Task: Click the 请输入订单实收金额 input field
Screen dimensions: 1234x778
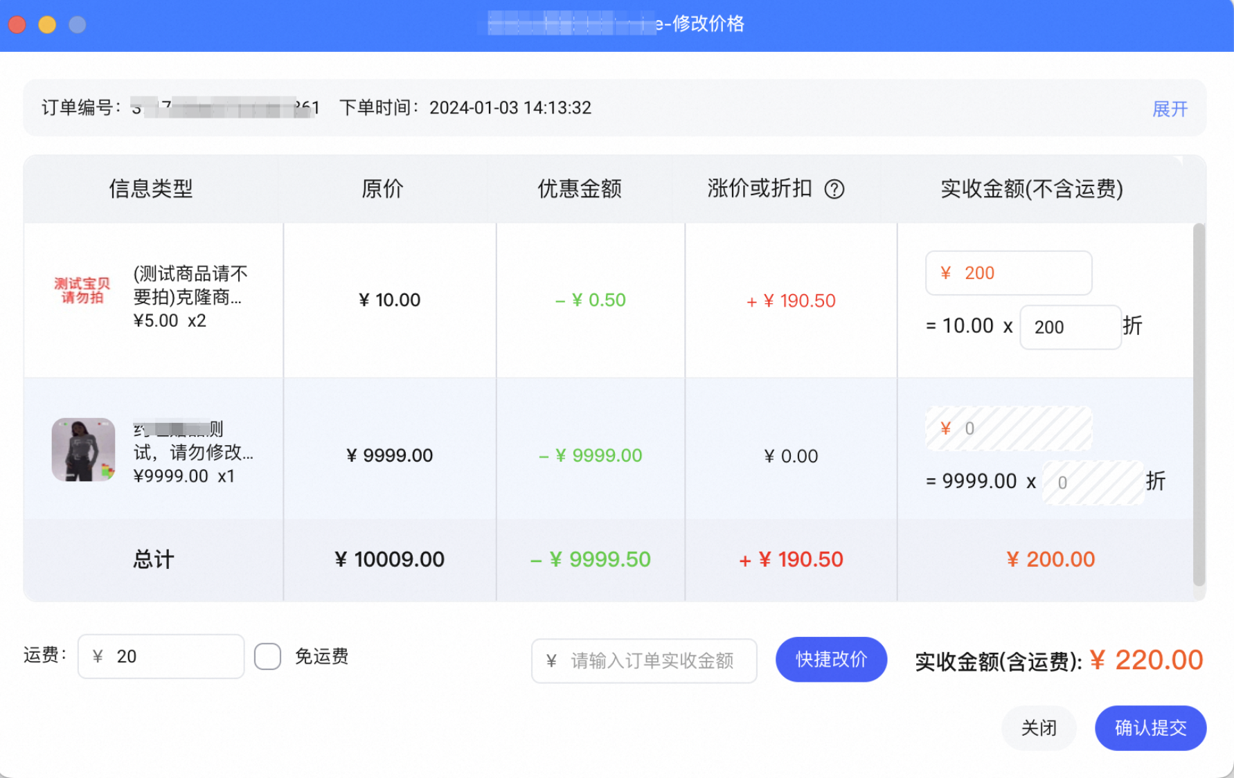Action: coord(644,660)
